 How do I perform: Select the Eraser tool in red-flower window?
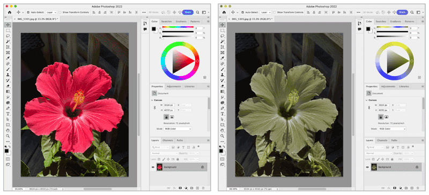point(8,86)
